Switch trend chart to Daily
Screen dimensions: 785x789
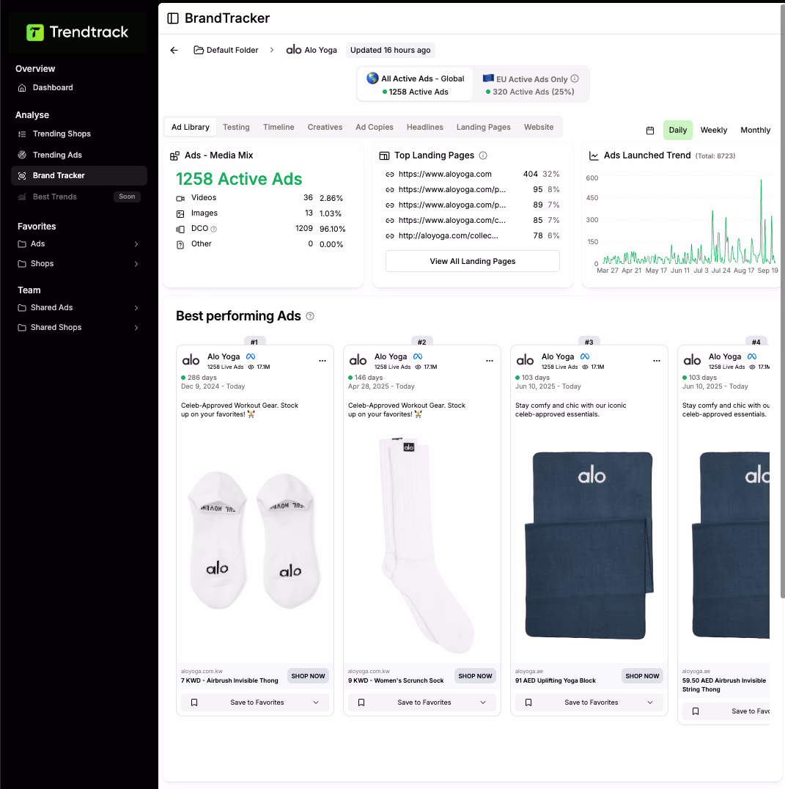[677, 131]
